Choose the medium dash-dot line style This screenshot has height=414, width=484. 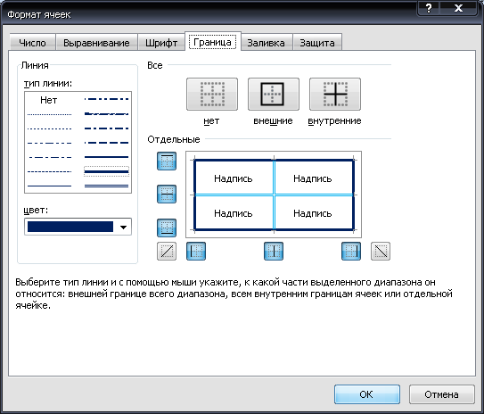point(106,128)
